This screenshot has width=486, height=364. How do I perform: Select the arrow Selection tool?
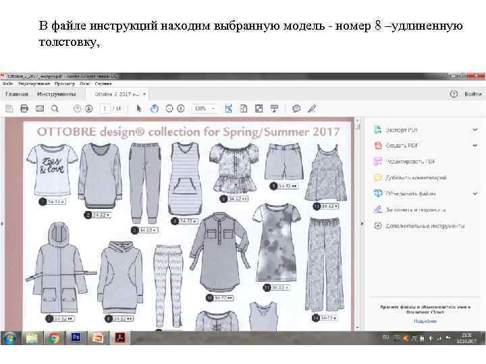click(140, 109)
